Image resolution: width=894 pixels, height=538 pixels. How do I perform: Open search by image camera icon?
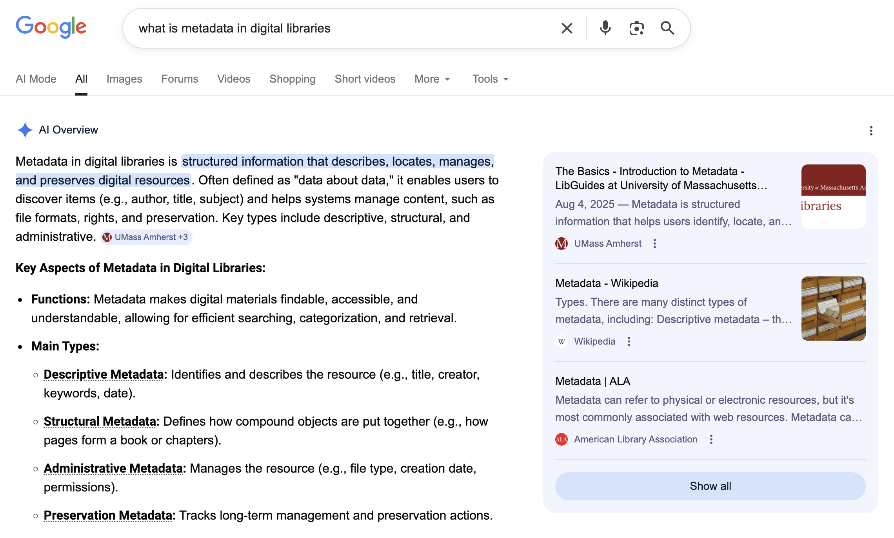(x=636, y=28)
